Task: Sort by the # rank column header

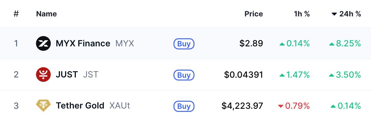Action: [16, 14]
